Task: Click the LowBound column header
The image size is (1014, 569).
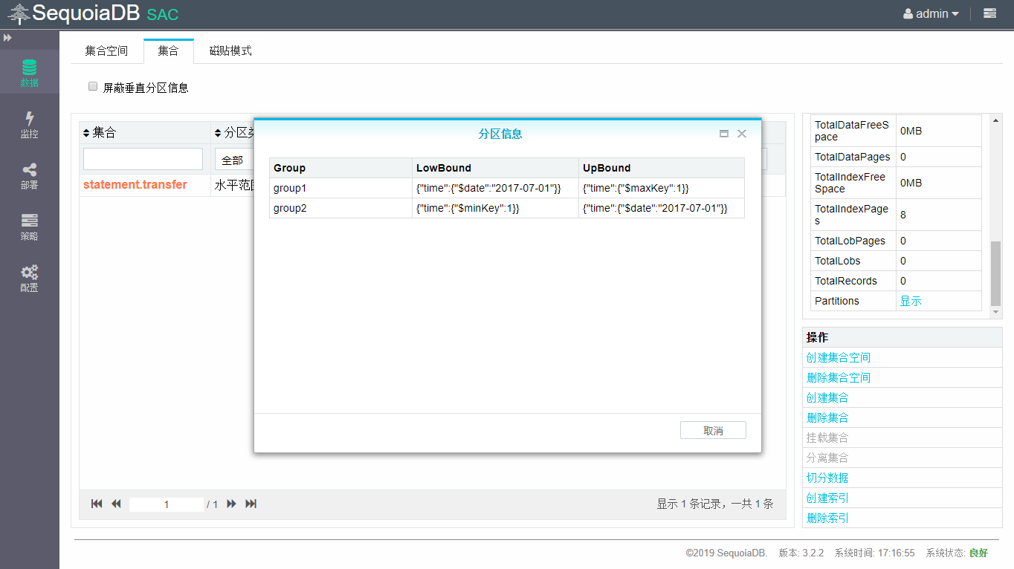Action: (x=495, y=168)
